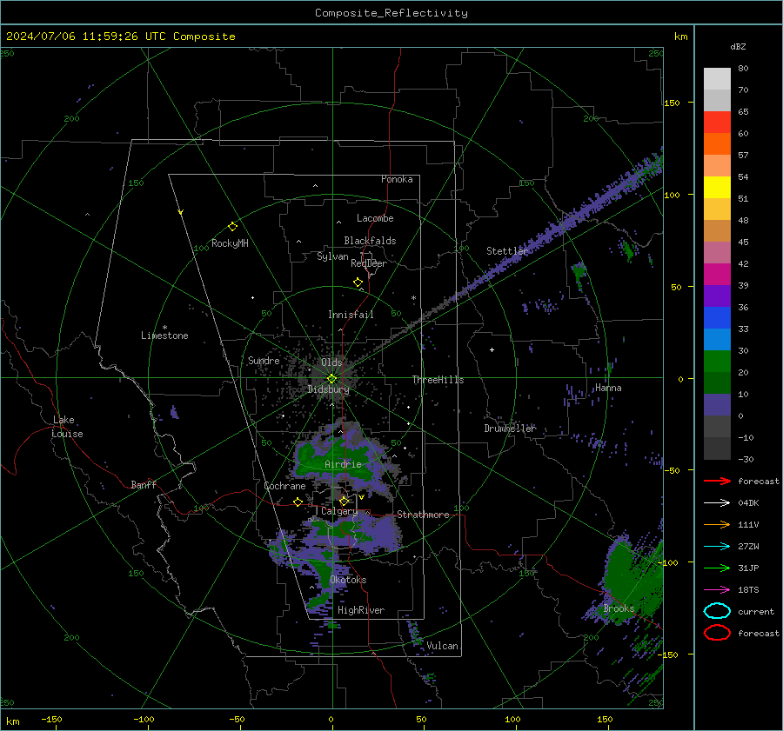The height and width of the screenshot is (731, 783).
Task: Click the HighRiver city label
Action: [361, 610]
